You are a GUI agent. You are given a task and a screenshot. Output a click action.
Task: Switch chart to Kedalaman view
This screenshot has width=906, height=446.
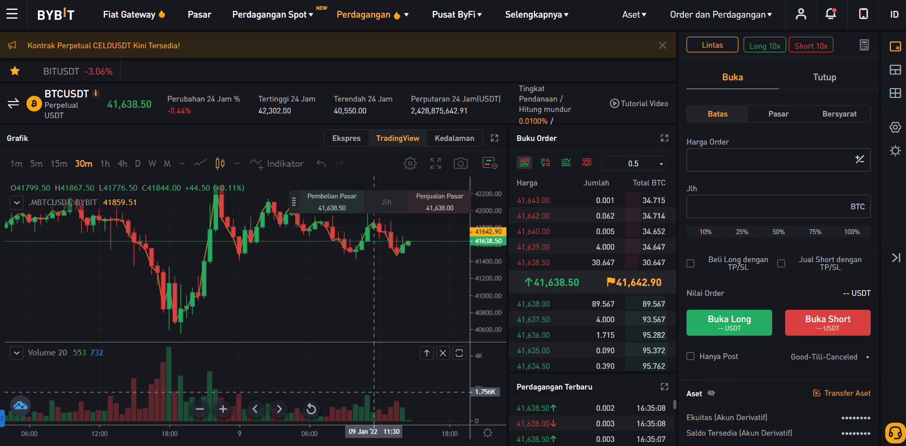(x=455, y=138)
